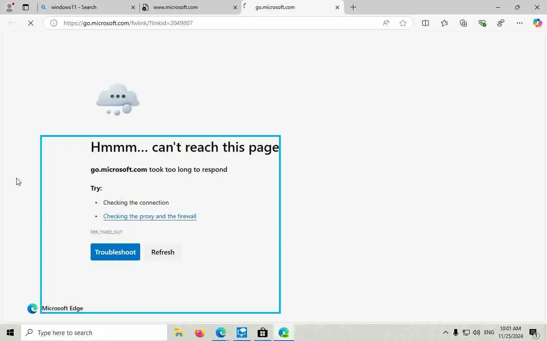
Task: View site information icon in address bar
Action: [54, 23]
